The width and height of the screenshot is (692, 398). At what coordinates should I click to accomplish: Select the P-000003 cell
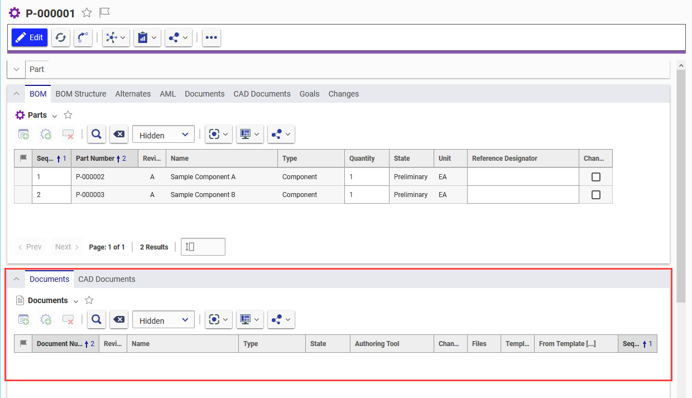[x=104, y=195]
